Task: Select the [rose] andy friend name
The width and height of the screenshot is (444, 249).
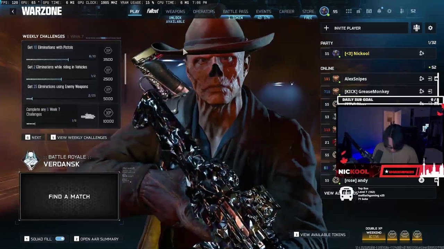Action: pyautogui.click(x=356, y=180)
